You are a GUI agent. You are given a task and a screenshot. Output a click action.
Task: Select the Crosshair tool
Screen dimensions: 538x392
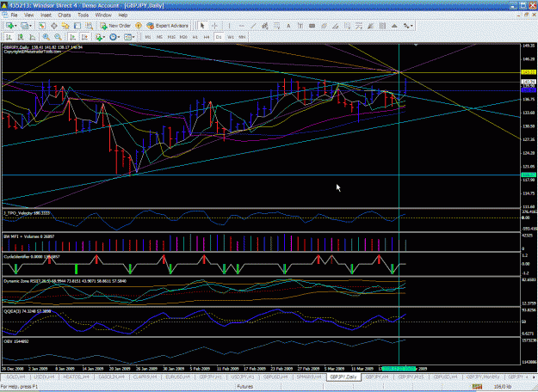tap(215, 26)
